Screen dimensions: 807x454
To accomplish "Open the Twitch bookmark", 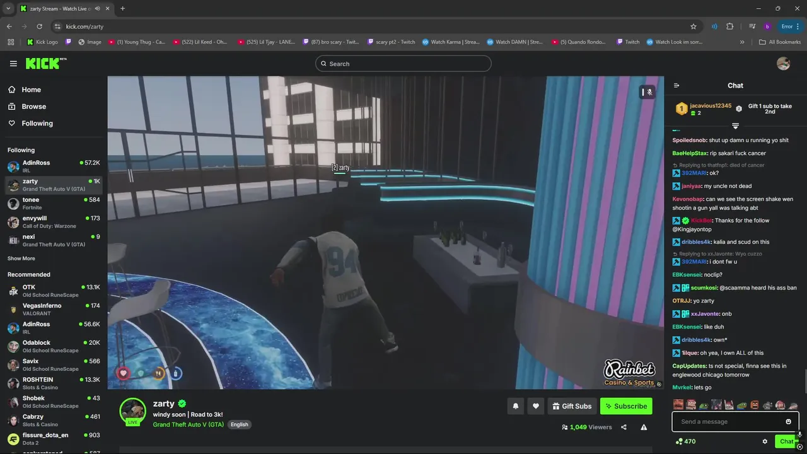I will pyautogui.click(x=627, y=42).
